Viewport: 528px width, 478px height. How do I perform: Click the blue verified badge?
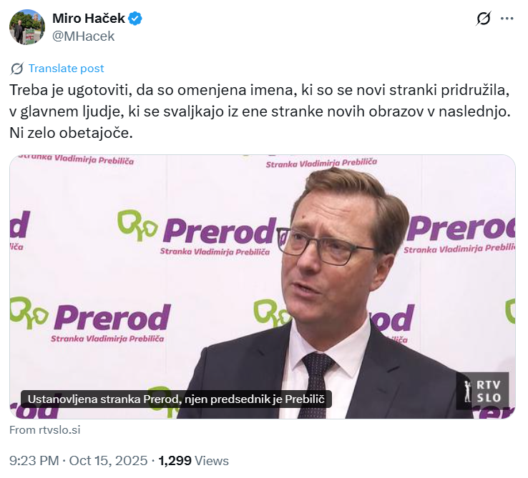click(x=135, y=19)
